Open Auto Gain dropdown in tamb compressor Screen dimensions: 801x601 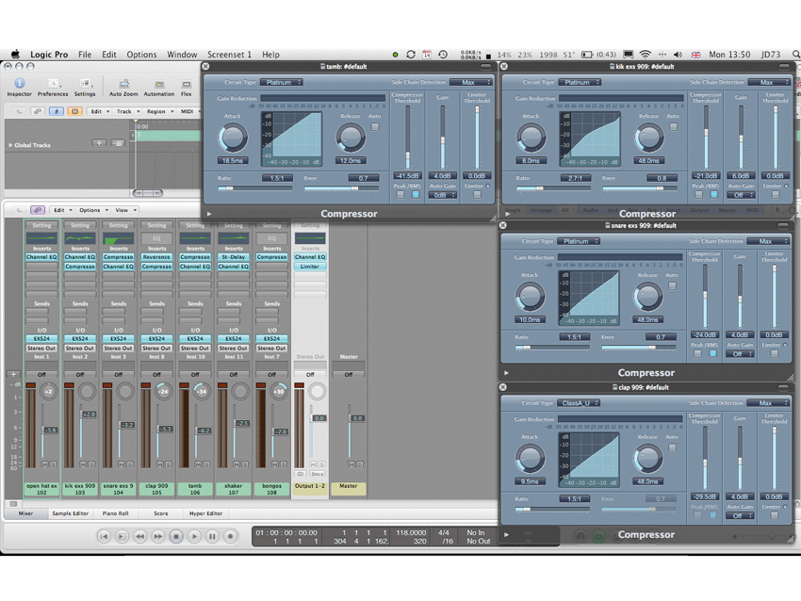[442, 195]
